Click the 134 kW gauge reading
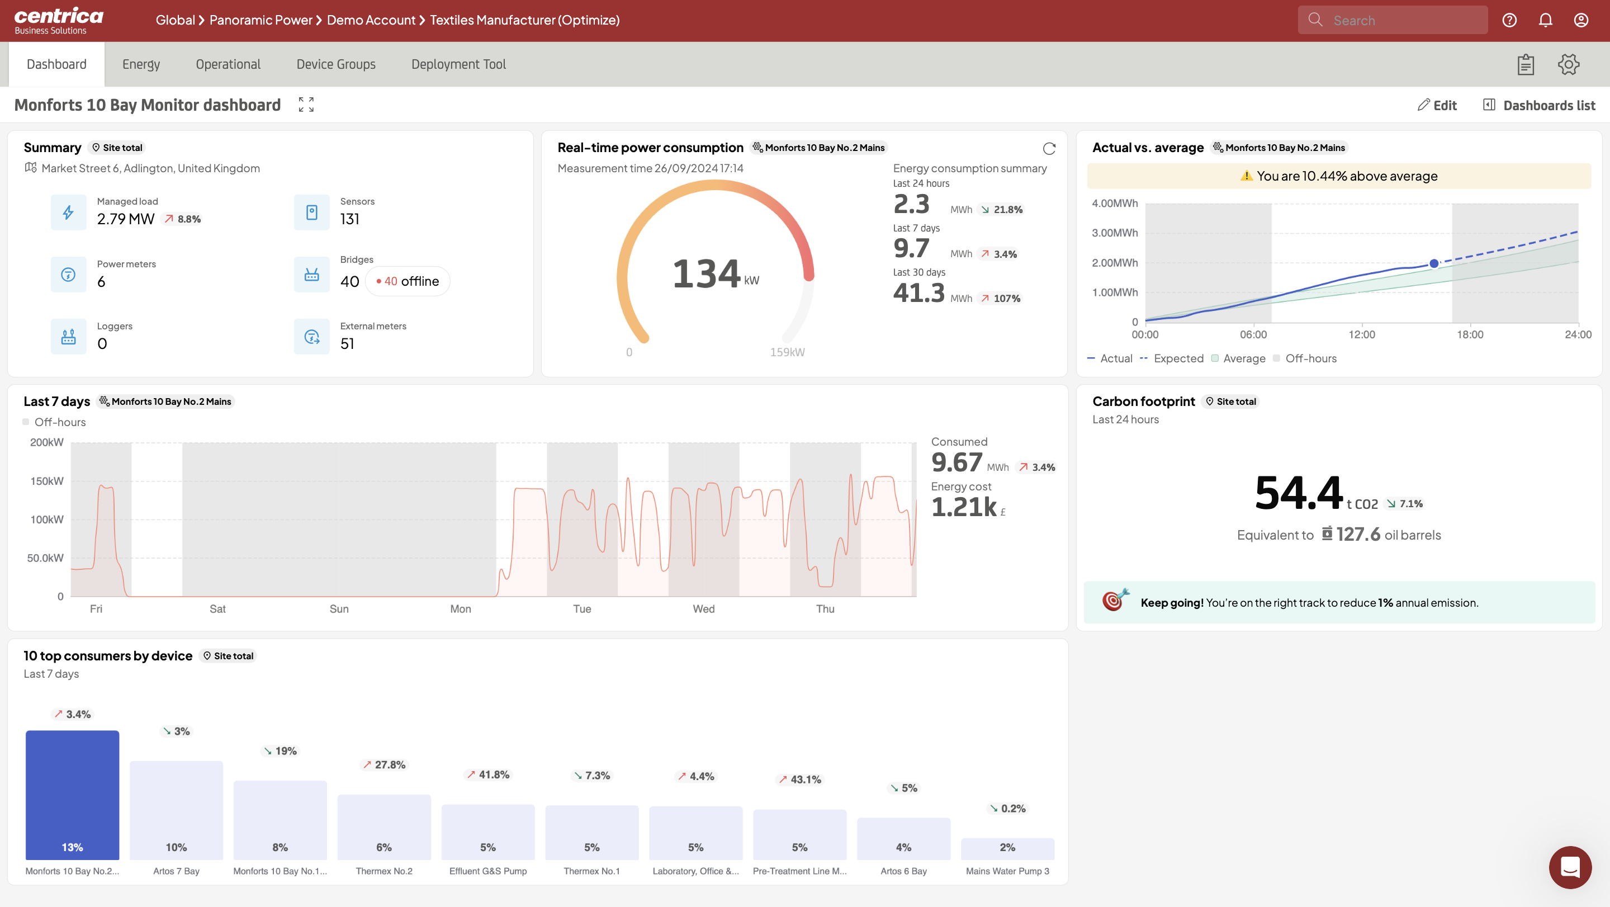 tap(716, 275)
